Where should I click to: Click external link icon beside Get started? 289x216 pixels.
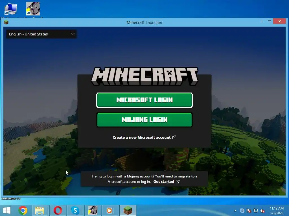178,181
